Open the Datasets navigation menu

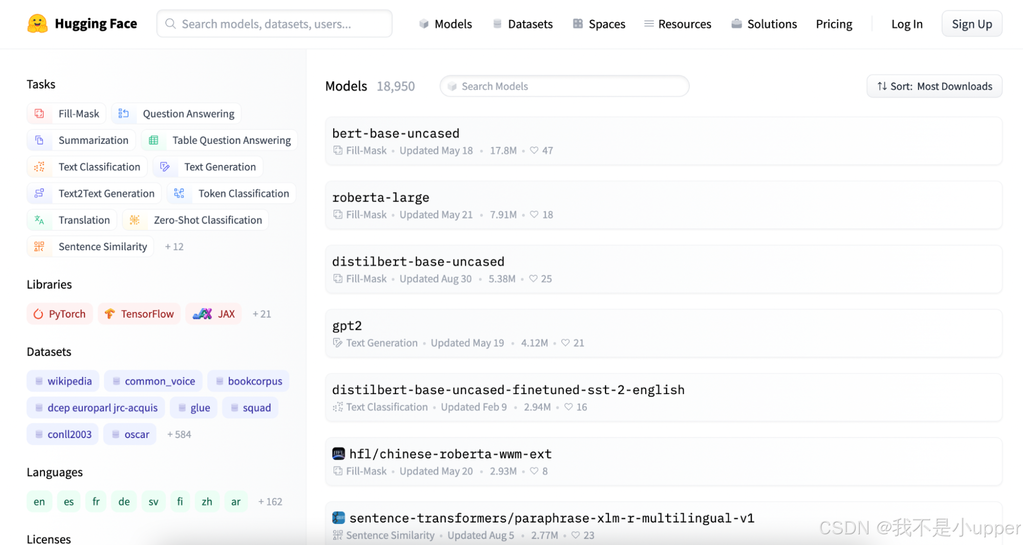point(530,24)
